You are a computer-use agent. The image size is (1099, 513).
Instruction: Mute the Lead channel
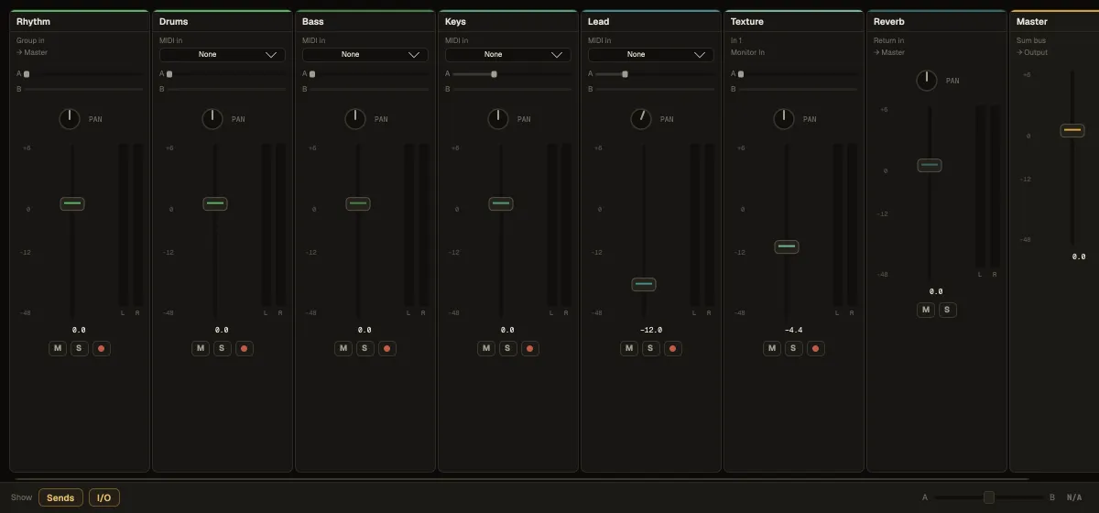630,348
